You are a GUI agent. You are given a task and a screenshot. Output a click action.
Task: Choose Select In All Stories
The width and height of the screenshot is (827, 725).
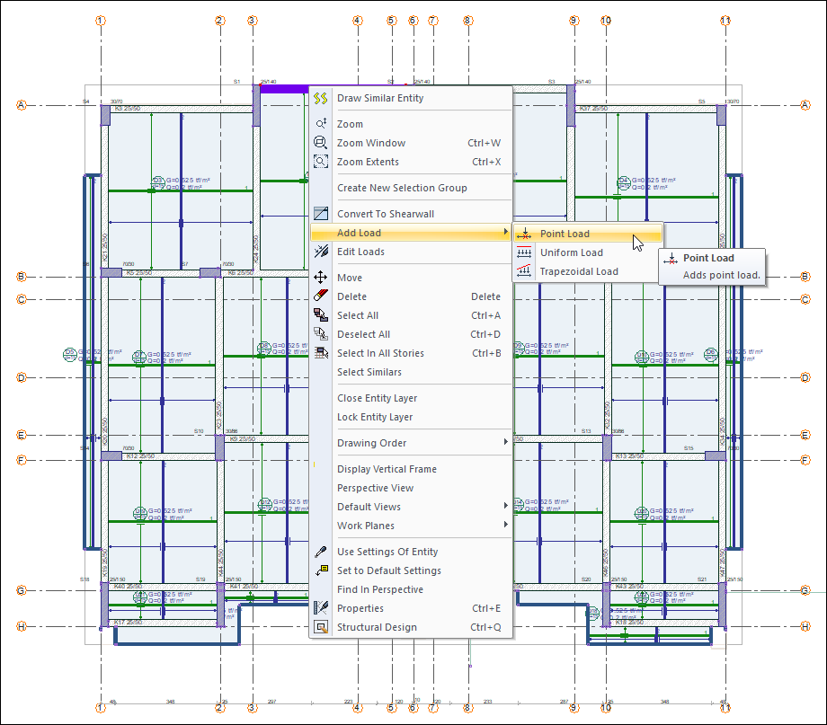pos(380,353)
